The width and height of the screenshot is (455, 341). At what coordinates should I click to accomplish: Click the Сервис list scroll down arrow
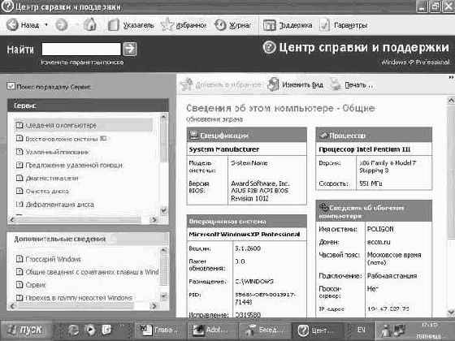[163, 210]
